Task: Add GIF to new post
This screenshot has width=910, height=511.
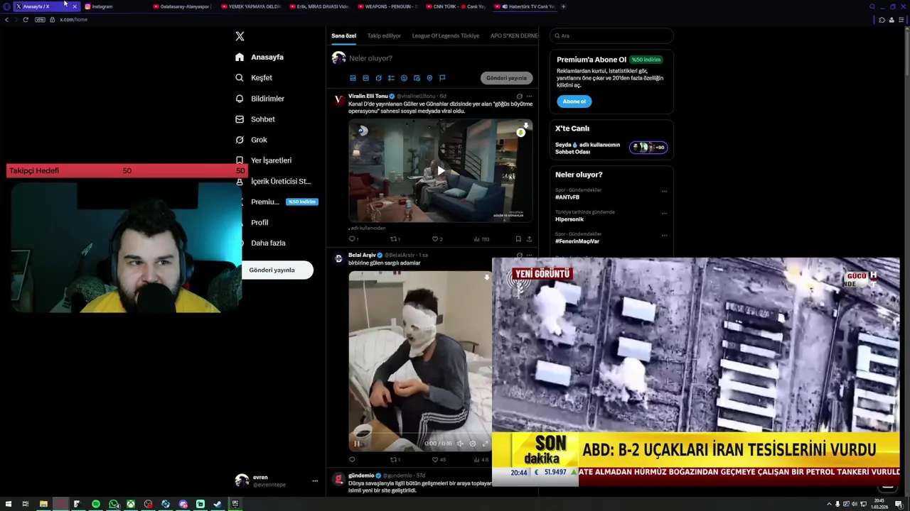Action: point(365,78)
